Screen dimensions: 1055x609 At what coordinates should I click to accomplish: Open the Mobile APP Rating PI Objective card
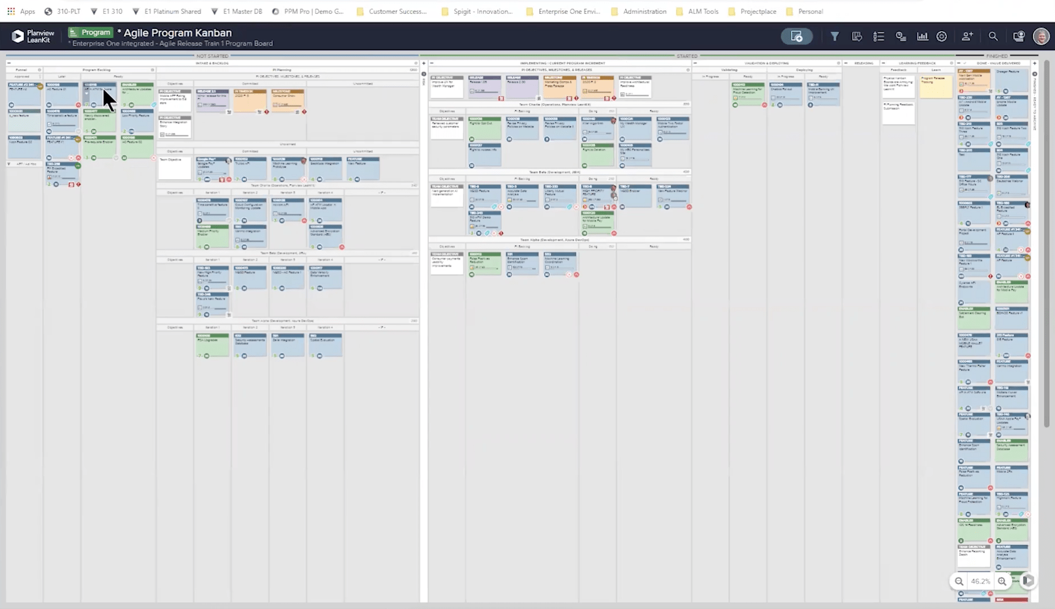coord(175,100)
